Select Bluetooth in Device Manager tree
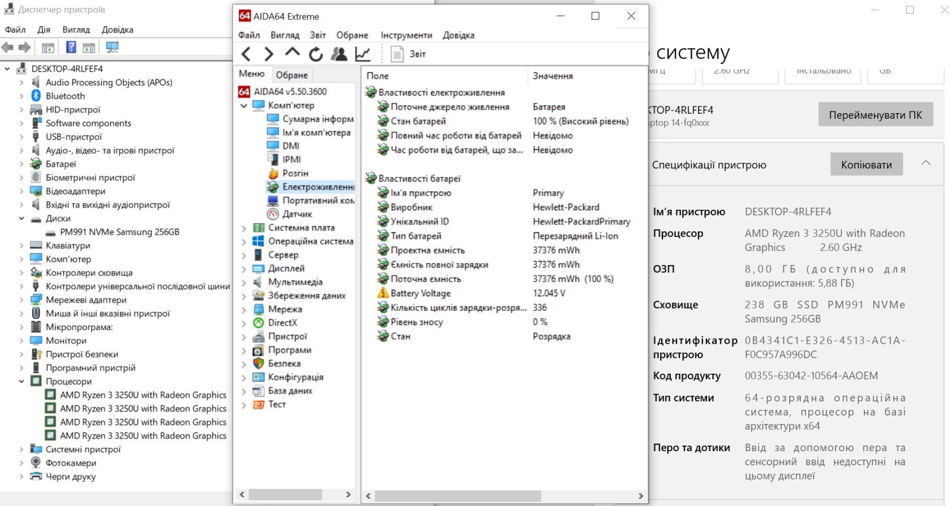This screenshot has width=951, height=506. pyautogui.click(x=65, y=96)
